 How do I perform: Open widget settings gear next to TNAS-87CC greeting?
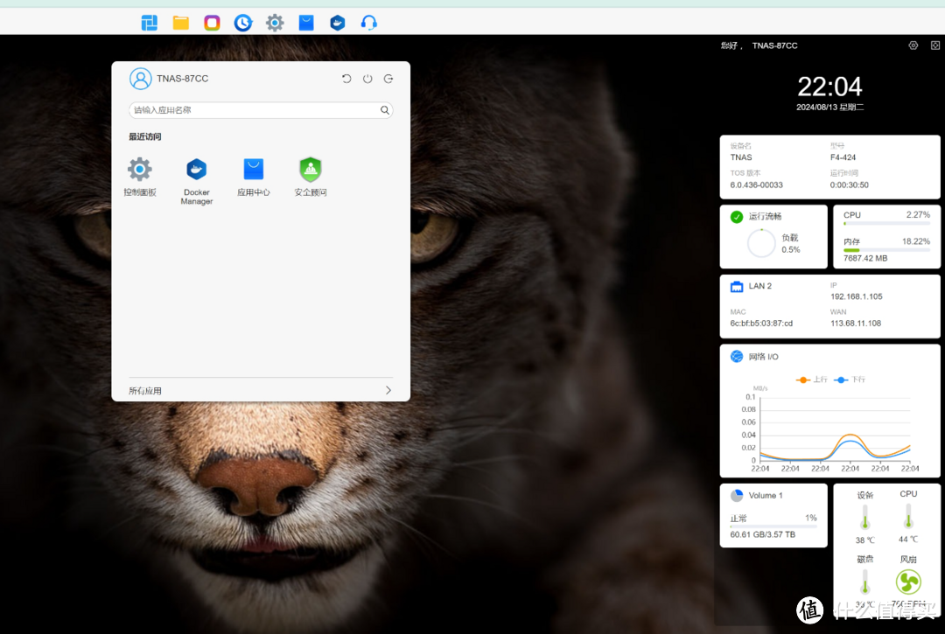pyautogui.click(x=913, y=45)
